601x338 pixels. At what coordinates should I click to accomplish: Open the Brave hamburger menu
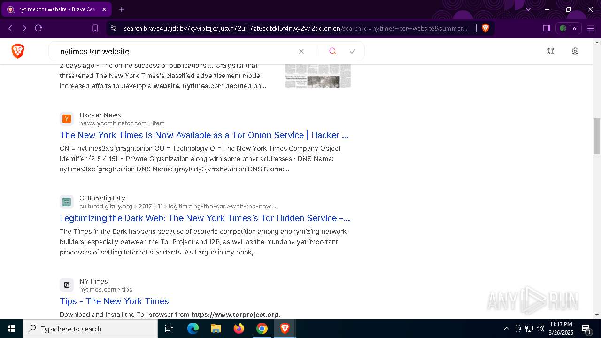click(590, 28)
